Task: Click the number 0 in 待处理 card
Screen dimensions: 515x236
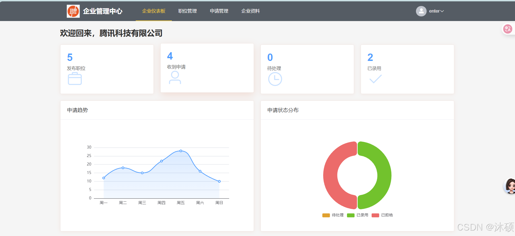Action: [x=270, y=57]
